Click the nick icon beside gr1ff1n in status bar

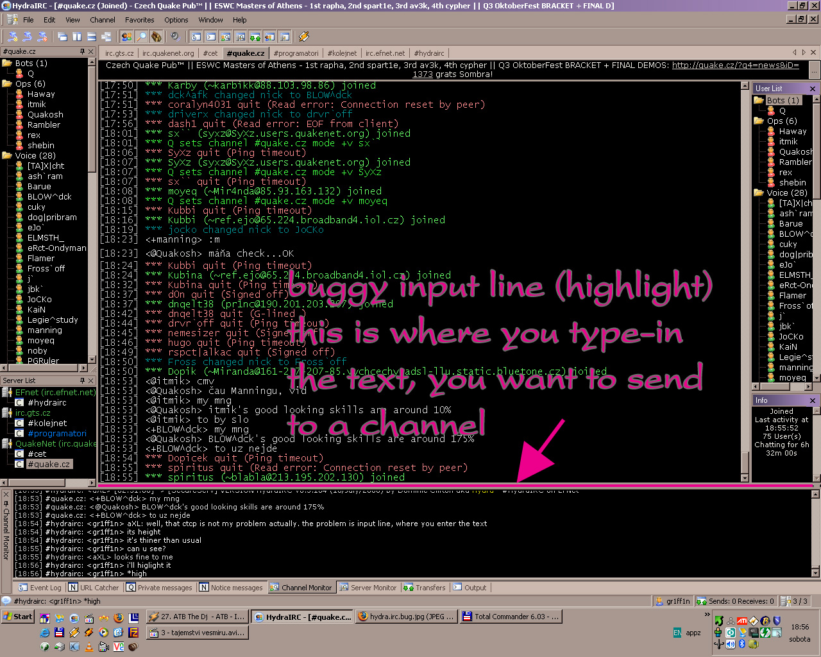[659, 601]
